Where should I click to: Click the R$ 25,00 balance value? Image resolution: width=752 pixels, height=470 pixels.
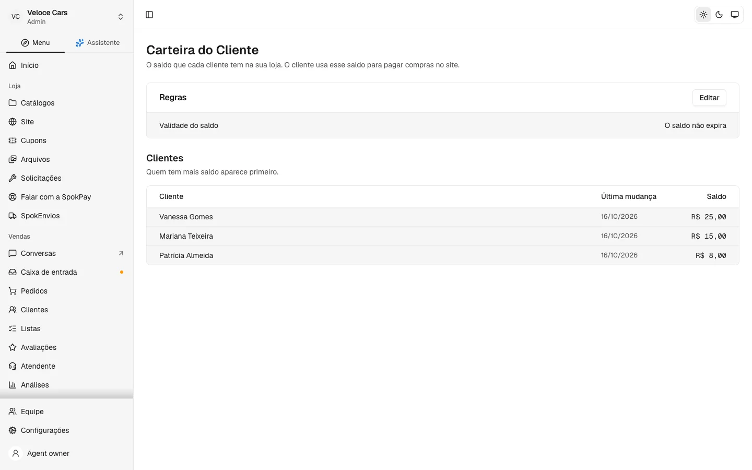[709, 217]
